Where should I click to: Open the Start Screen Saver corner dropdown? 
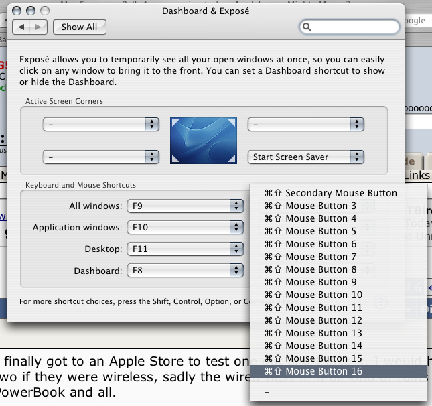pyautogui.click(x=306, y=157)
